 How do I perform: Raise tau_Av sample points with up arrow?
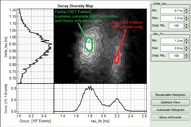[x=186, y=54]
